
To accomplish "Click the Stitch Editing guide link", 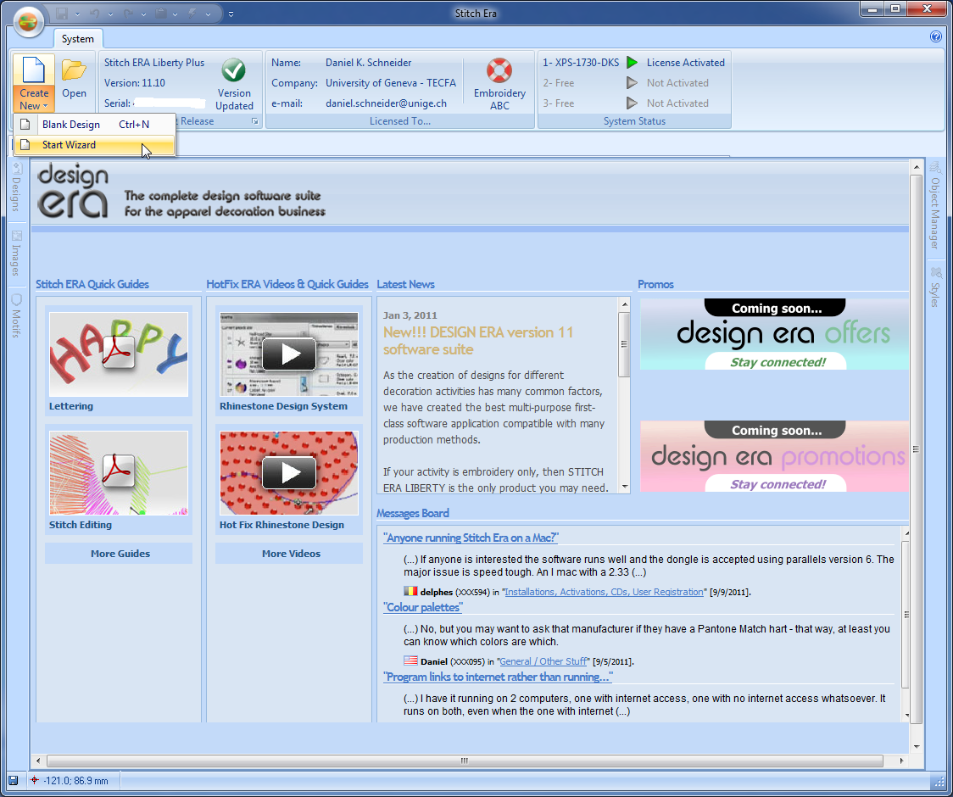I will click(81, 525).
